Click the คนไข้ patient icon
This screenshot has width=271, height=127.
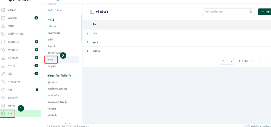3,26
